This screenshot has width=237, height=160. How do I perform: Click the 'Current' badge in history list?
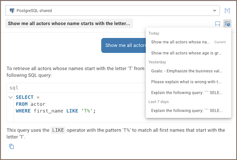click(x=220, y=42)
